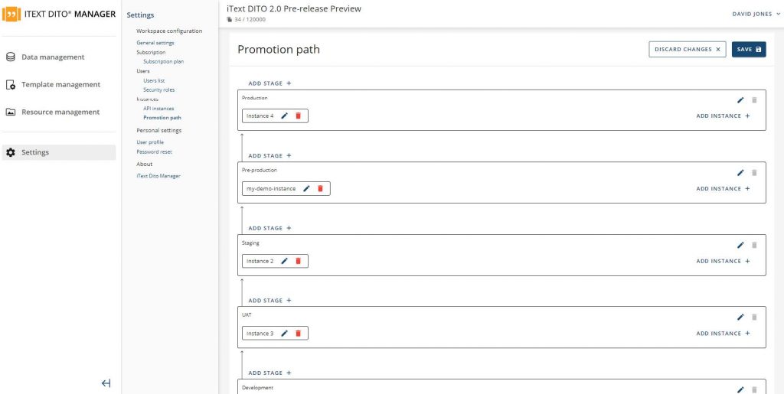The image size is (784, 394).
Task: Edit my-demo-instance using its pencil icon
Action: [307, 189]
